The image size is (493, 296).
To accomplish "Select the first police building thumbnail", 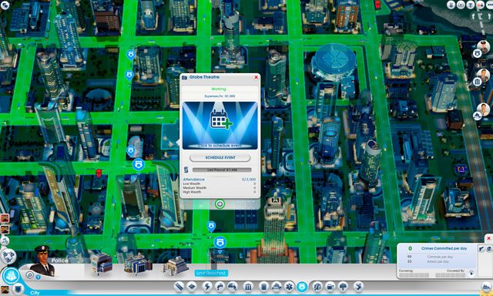I will 101,263.
